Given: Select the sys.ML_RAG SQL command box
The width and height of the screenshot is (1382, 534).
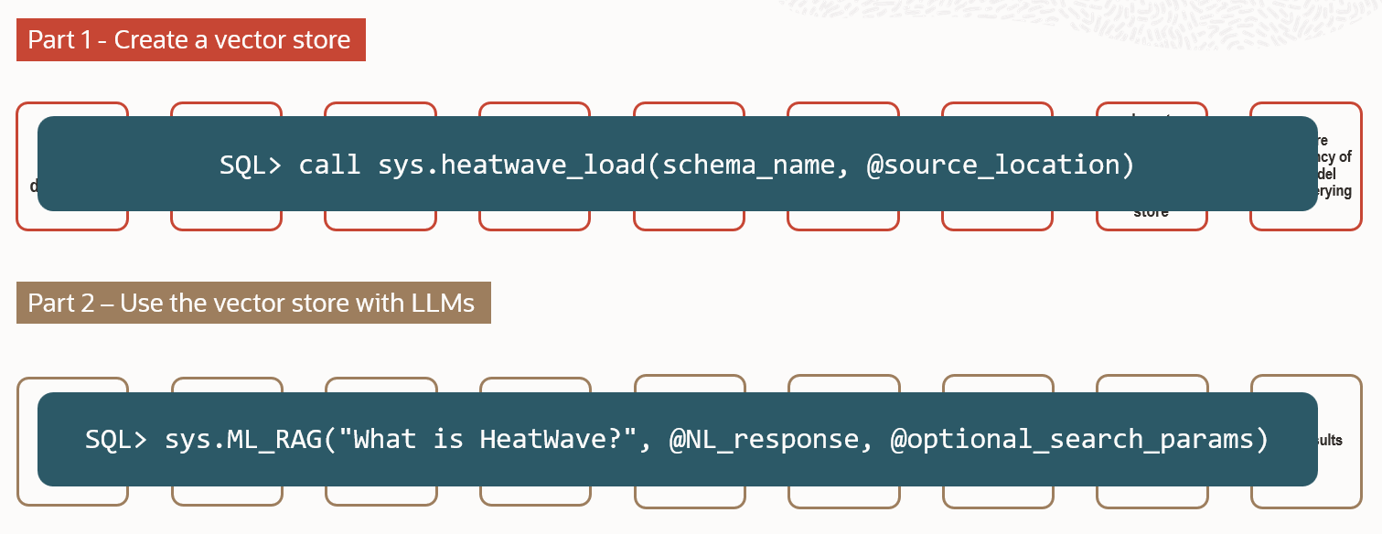Looking at the screenshot, I should [677, 439].
